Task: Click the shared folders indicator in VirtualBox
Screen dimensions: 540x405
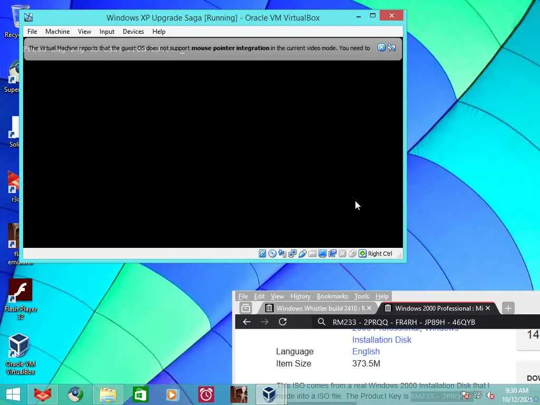Action: (x=312, y=254)
